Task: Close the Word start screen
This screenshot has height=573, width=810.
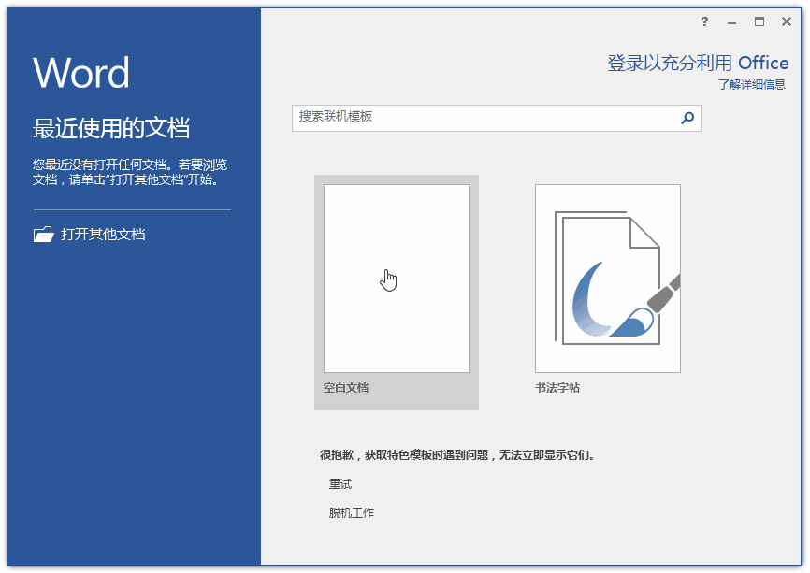Action: click(786, 21)
